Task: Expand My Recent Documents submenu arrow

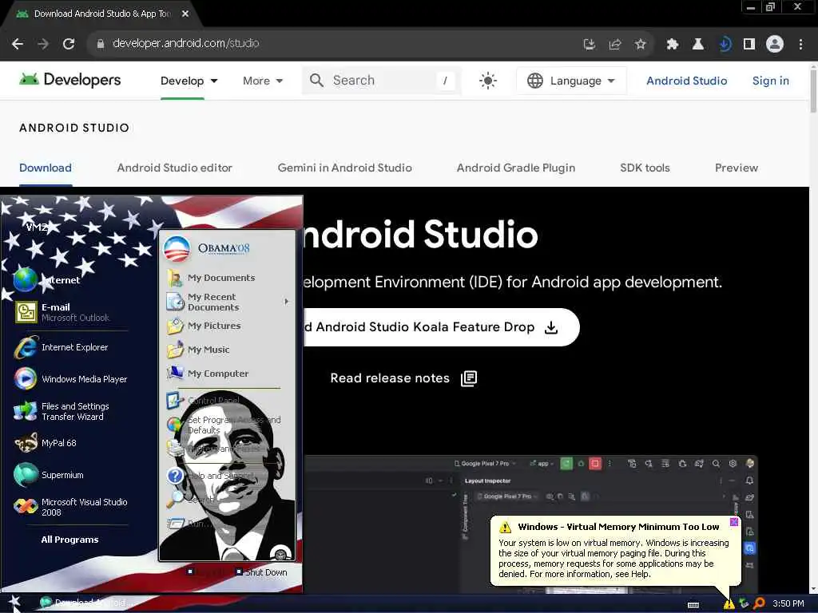Action: tap(287, 302)
